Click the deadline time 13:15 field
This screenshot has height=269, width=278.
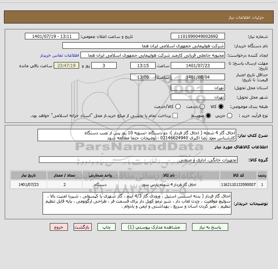(x=143, y=65)
